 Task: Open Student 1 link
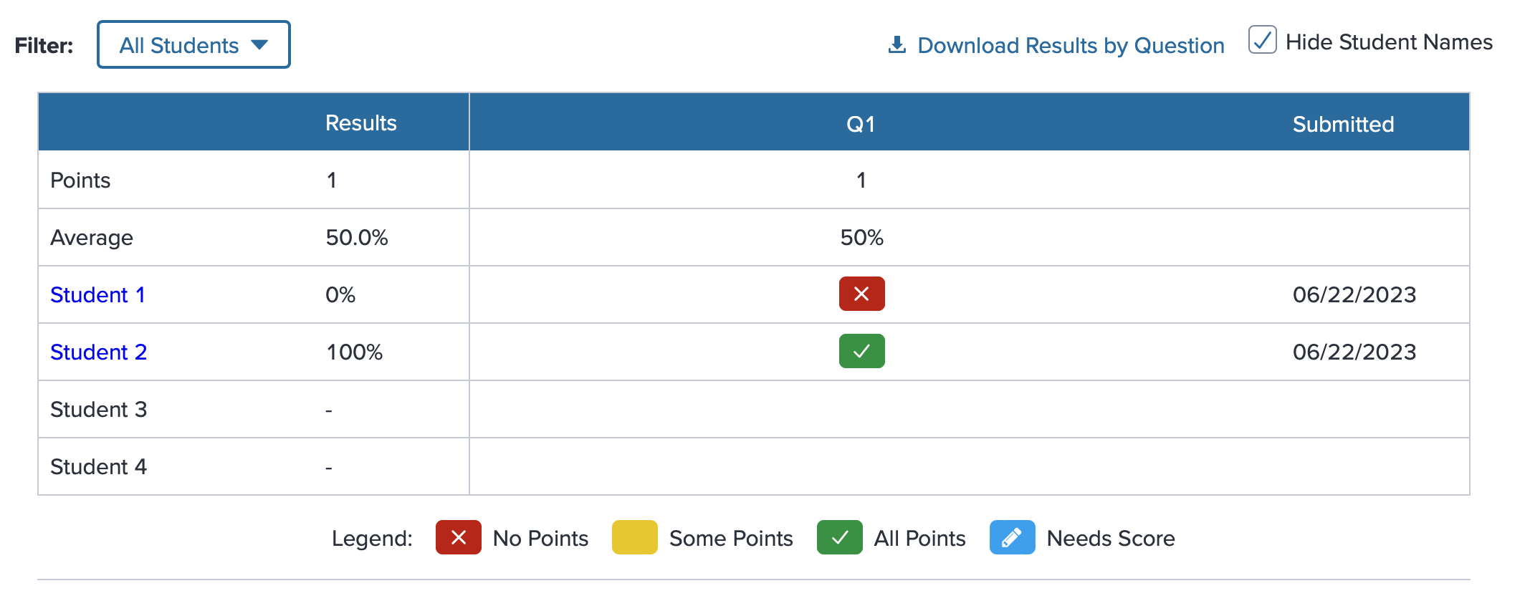[97, 294]
